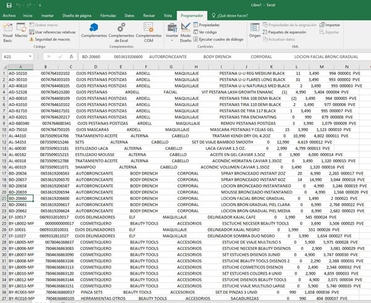
Task: Click Ejecutar cuadro de diálogo
Action: [218, 39]
